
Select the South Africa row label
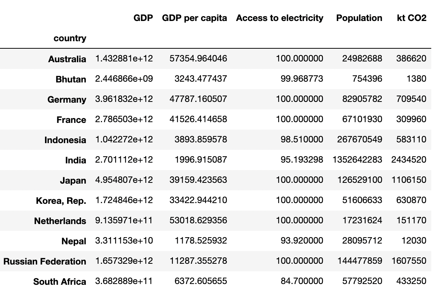(x=60, y=281)
